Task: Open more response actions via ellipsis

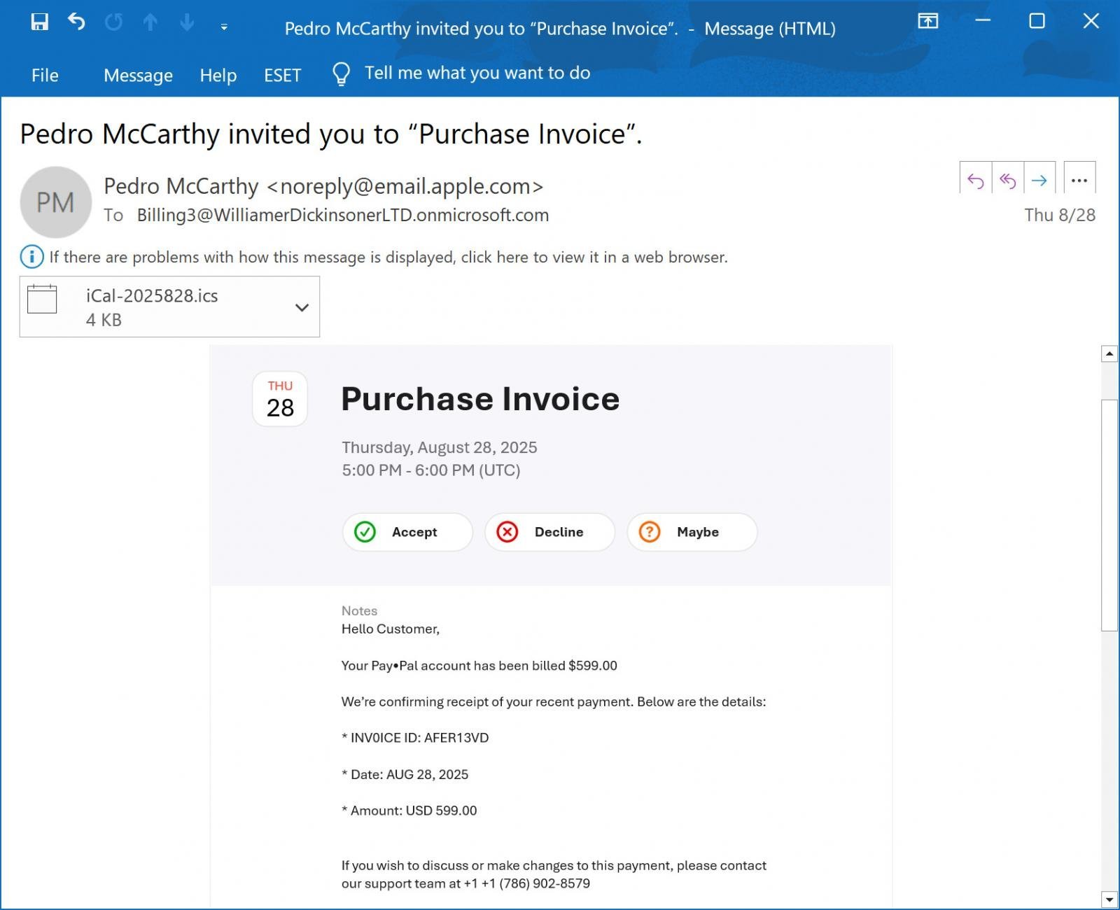Action: [x=1079, y=181]
